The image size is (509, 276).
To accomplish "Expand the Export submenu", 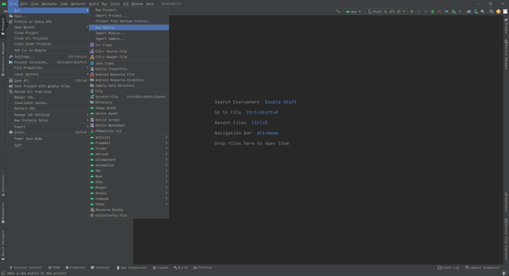I will (48, 127).
